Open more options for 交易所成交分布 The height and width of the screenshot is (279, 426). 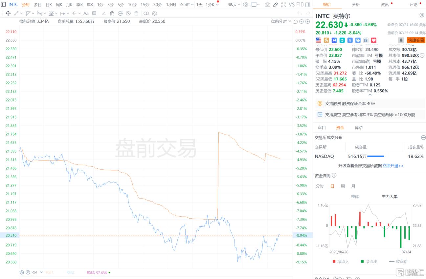[423, 138]
